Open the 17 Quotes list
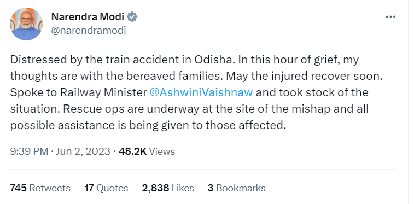The width and height of the screenshot is (414, 204). pos(106,188)
